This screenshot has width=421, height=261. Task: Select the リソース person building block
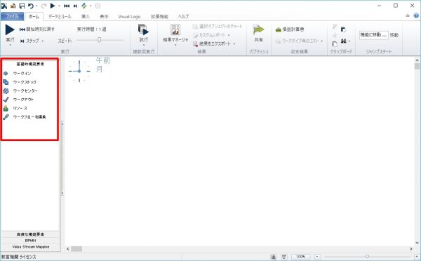tap(6, 108)
